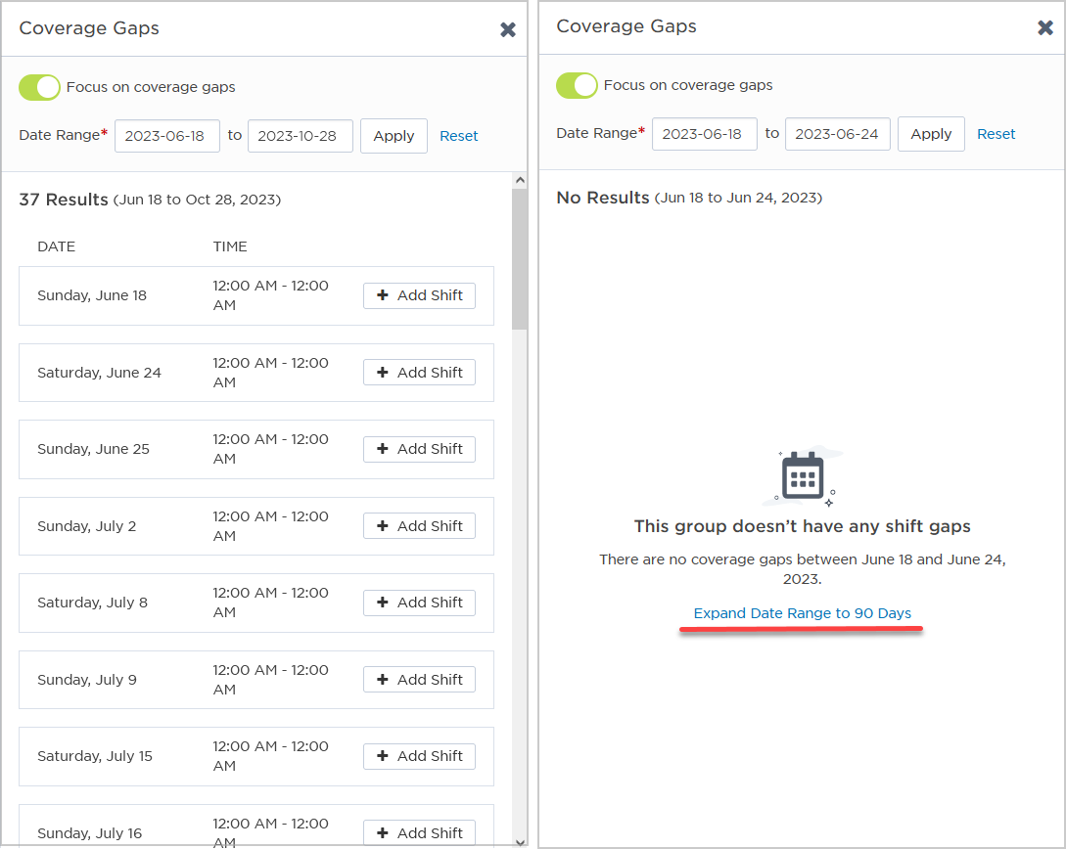
Task: Select the Sunday, July 9 date text
Action: 87,680
